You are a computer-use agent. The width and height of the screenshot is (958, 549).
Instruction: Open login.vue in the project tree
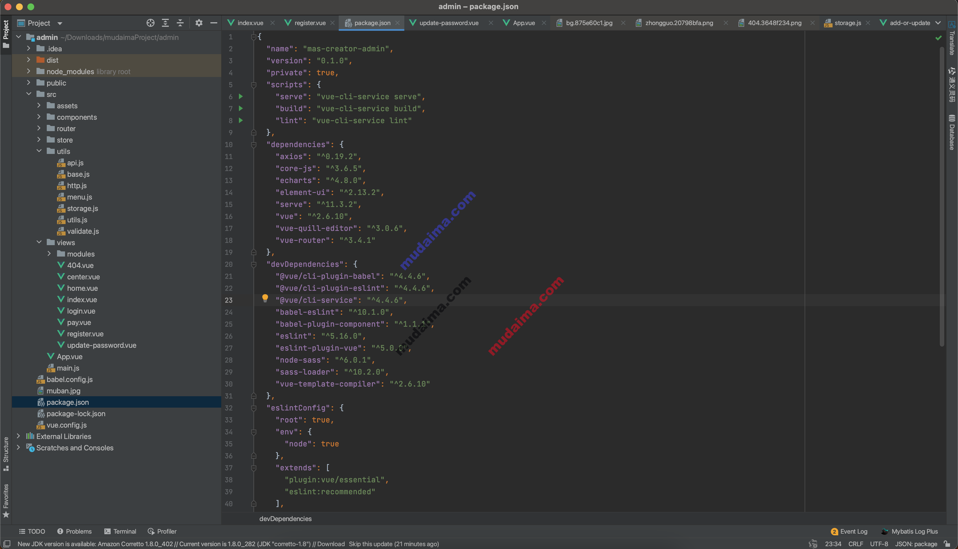[81, 311]
